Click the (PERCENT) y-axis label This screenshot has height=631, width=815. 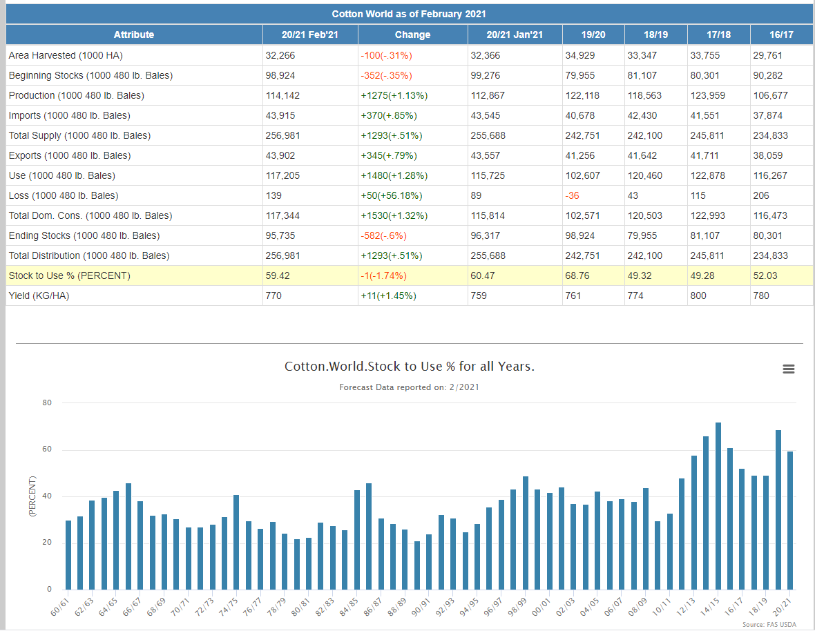(32, 496)
